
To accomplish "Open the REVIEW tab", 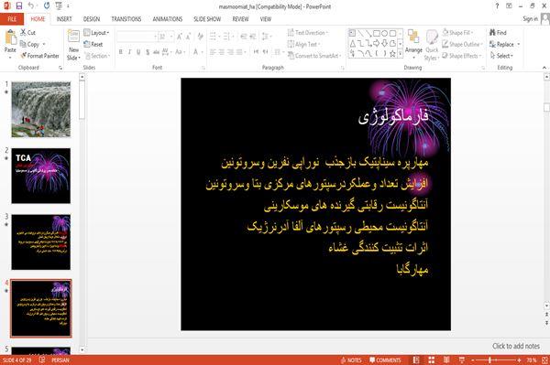I will 240,19.
